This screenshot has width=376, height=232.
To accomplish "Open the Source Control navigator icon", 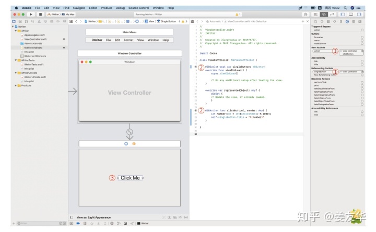I will point(20,21).
